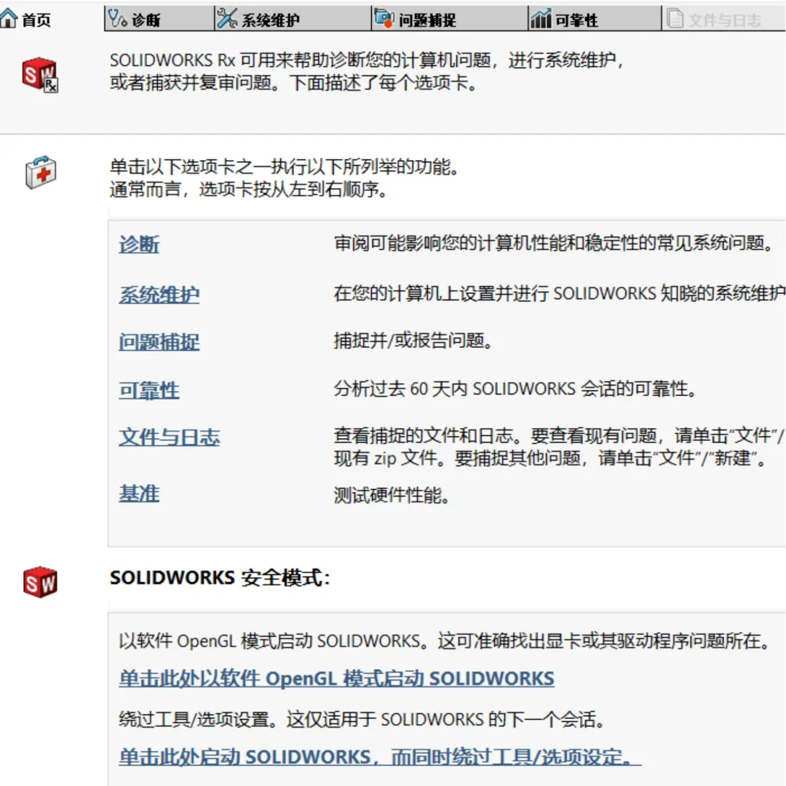786x786 pixels.
Task: Click the "SOLIDWORKS 安全模式" heading
Action: point(220,579)
